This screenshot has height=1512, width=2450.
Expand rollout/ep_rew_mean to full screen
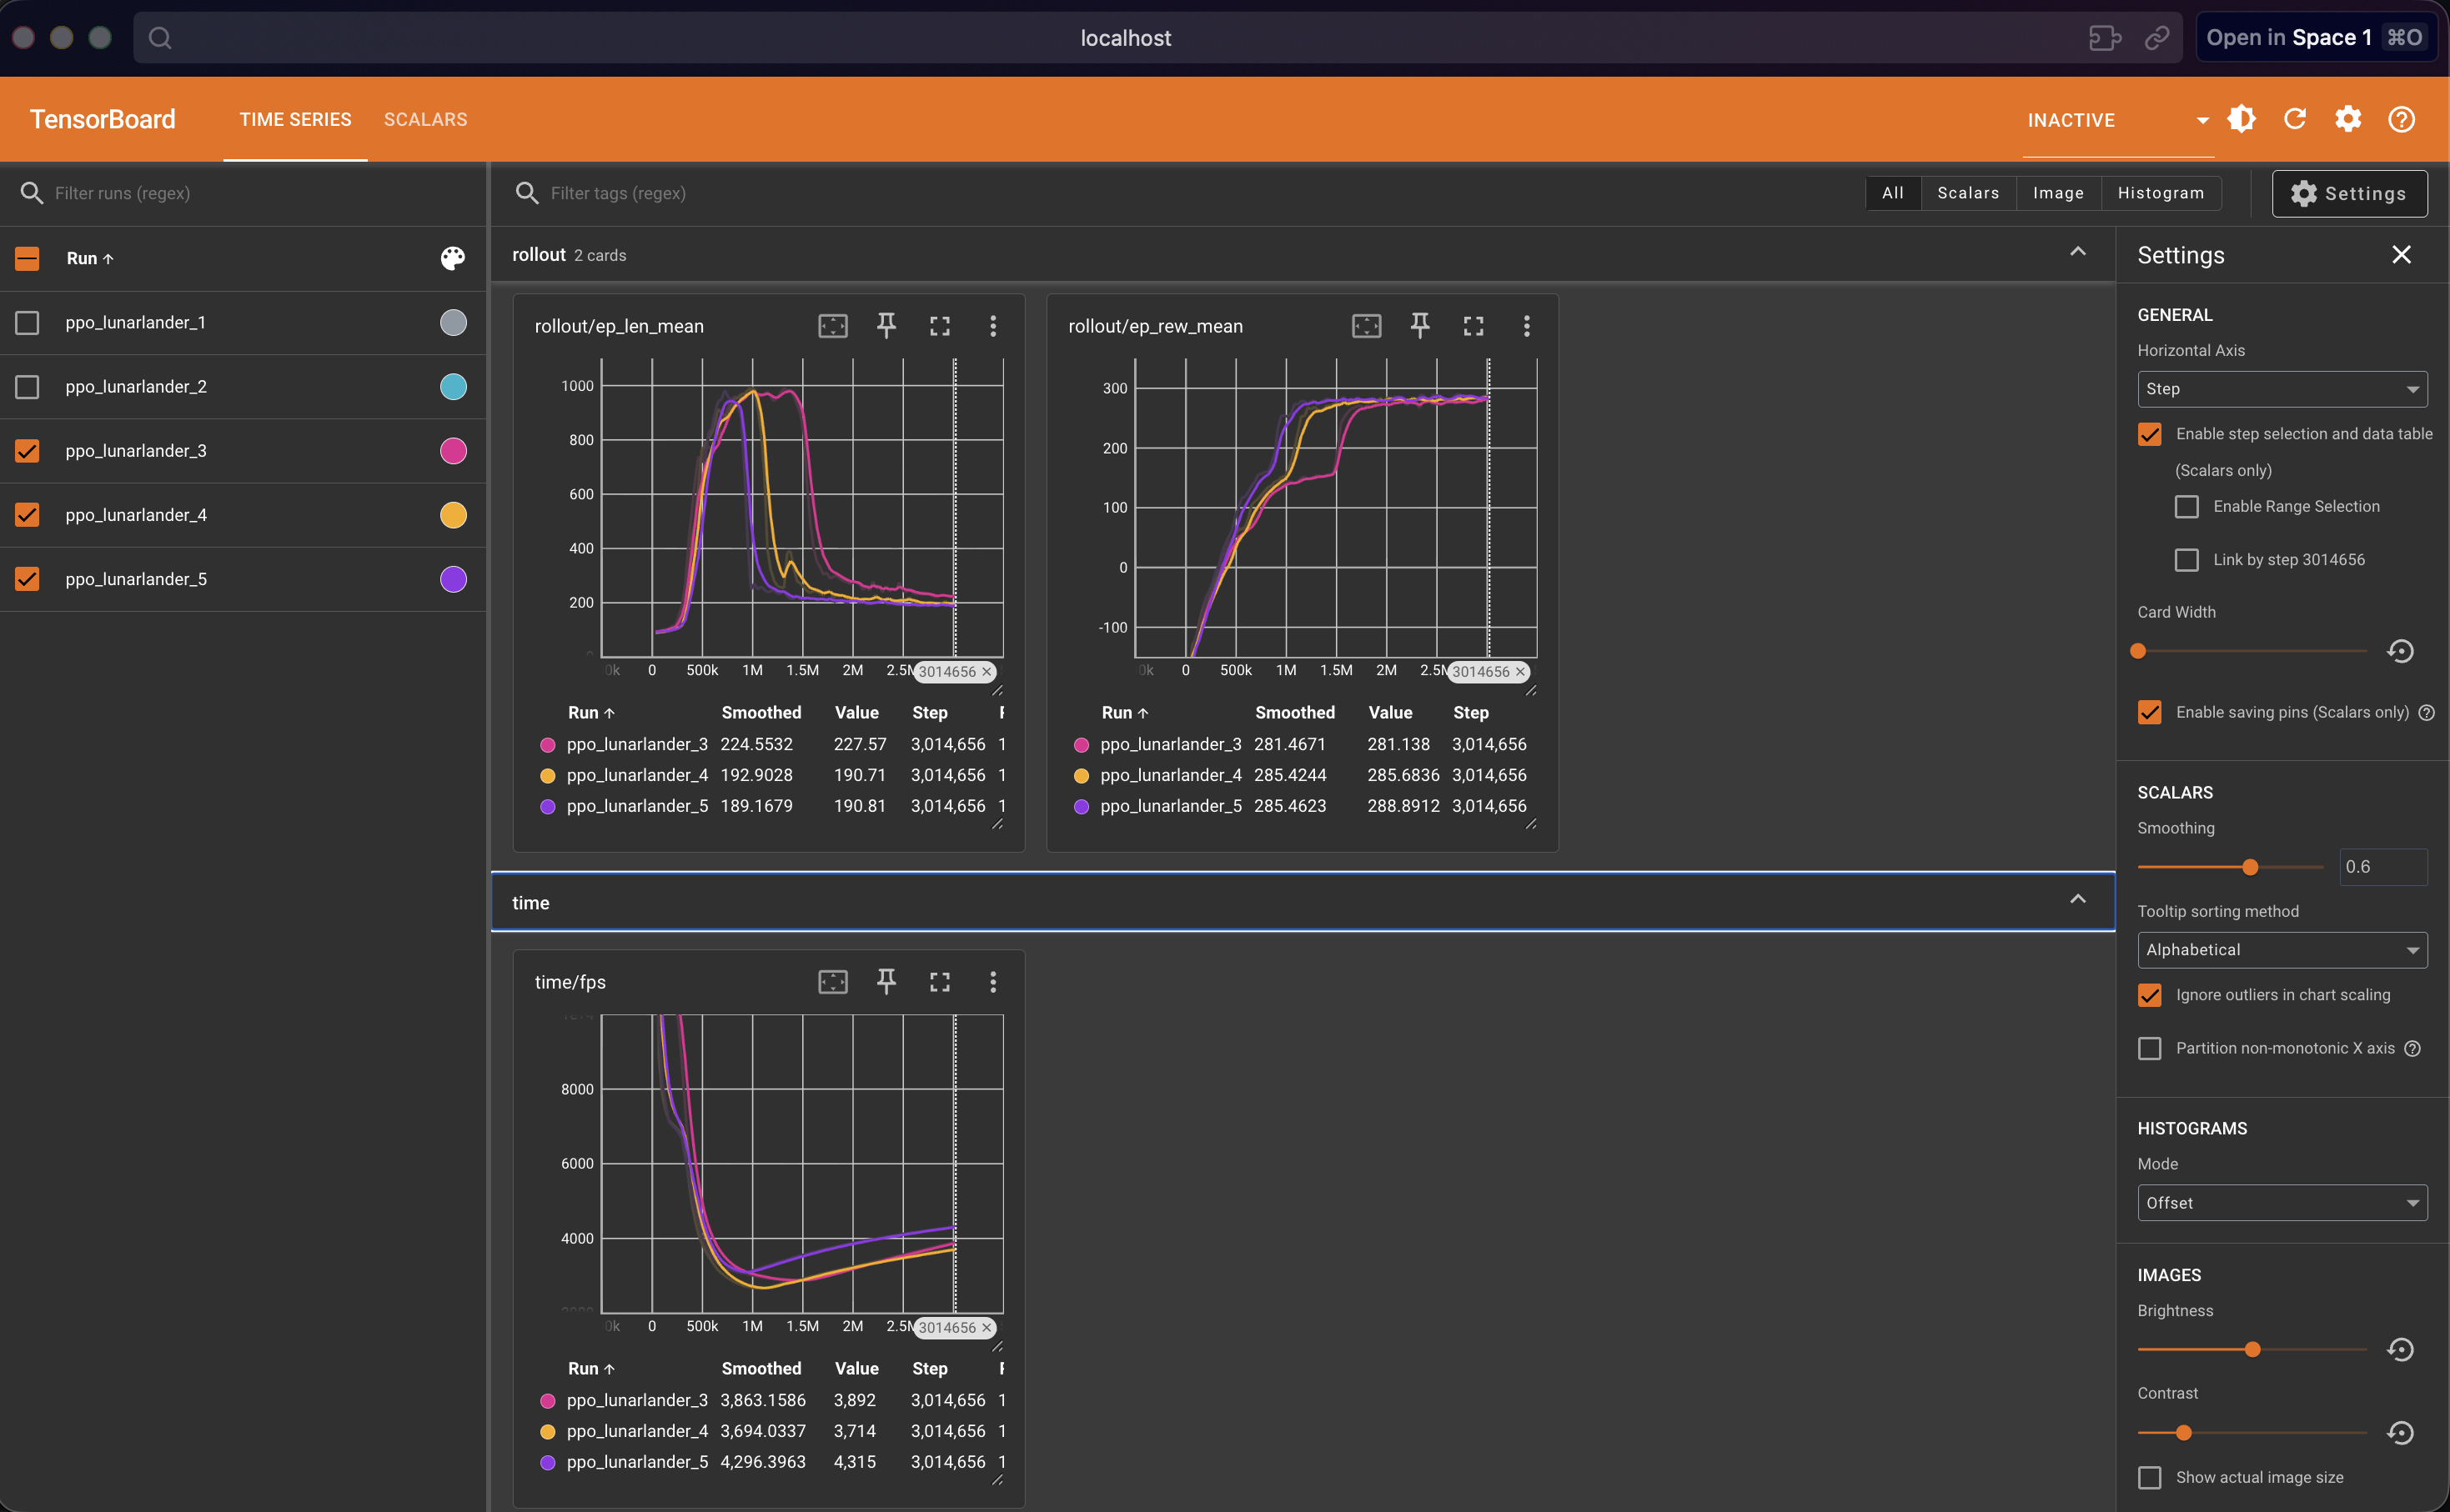click(1473, 325)
